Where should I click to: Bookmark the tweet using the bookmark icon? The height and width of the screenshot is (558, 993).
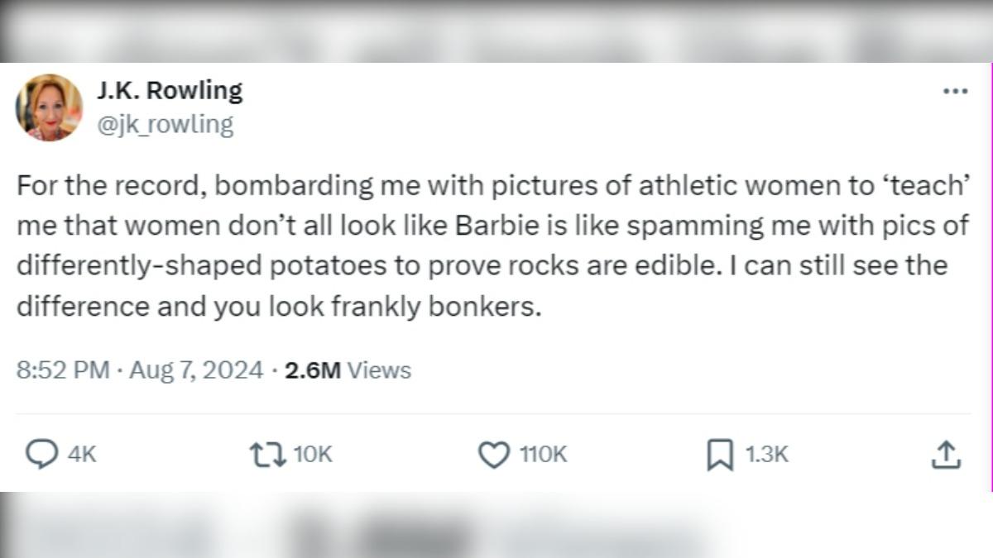pyautogui.click(x=719, y=455)
